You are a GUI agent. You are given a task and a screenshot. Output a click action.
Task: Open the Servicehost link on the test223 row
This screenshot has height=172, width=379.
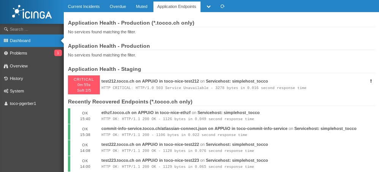(237, 160)
